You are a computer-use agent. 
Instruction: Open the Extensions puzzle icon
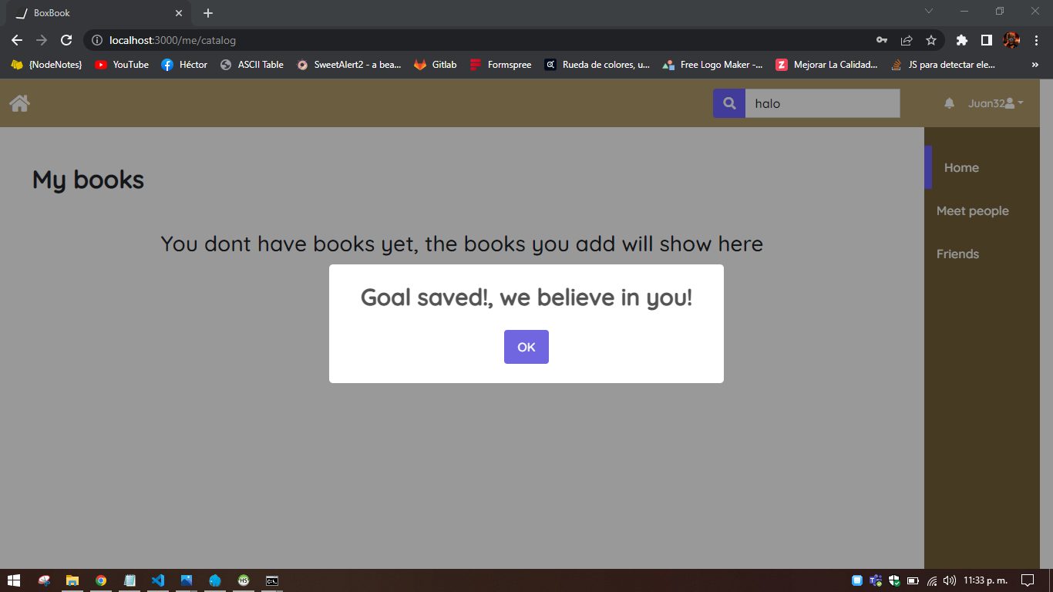coord(961,40)
